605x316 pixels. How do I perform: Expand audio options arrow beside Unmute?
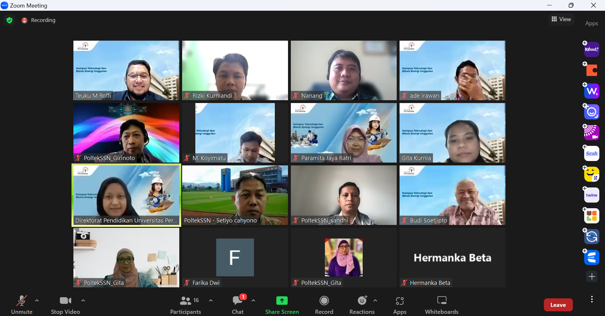[x=37, y=301]
